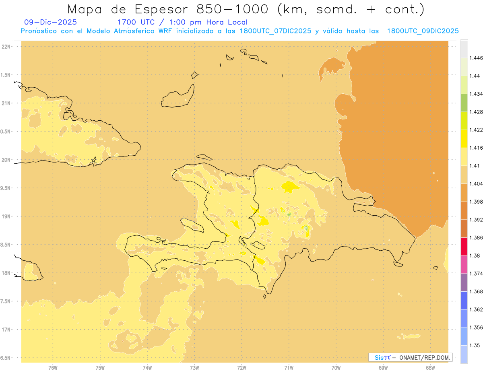Viewport: 483px width, 373px height.
Task: Click the legend value 1.41
Action: [x=474, y=165]
